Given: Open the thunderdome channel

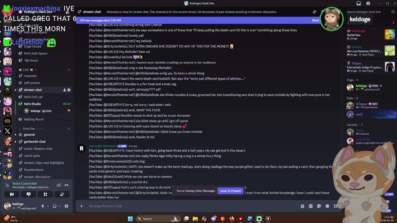Looking at the screenshot, I should point(34,170).
